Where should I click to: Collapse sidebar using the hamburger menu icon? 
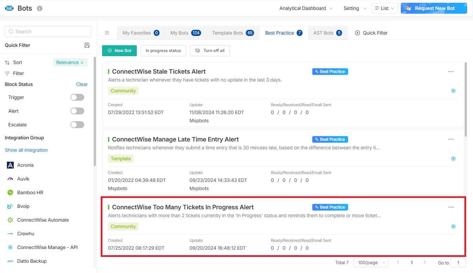pos(107,33)
